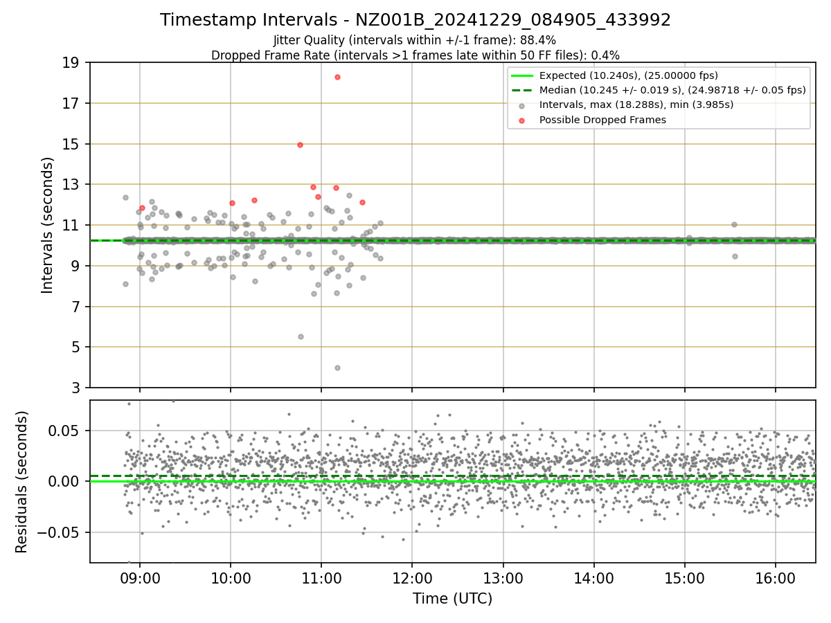The height and width of the screenshot is (623, 831).
Task: Click the lowest gray interval point near 4 seconds
Action: coord(337,368)
